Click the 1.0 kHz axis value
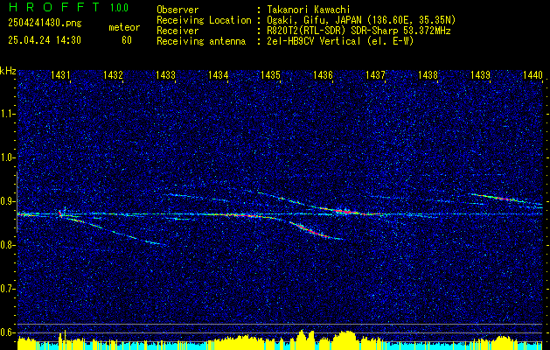 pos(7,157)
